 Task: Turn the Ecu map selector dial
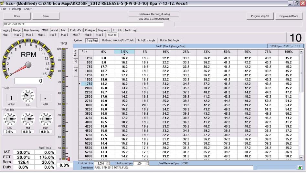tap(28, 96)
